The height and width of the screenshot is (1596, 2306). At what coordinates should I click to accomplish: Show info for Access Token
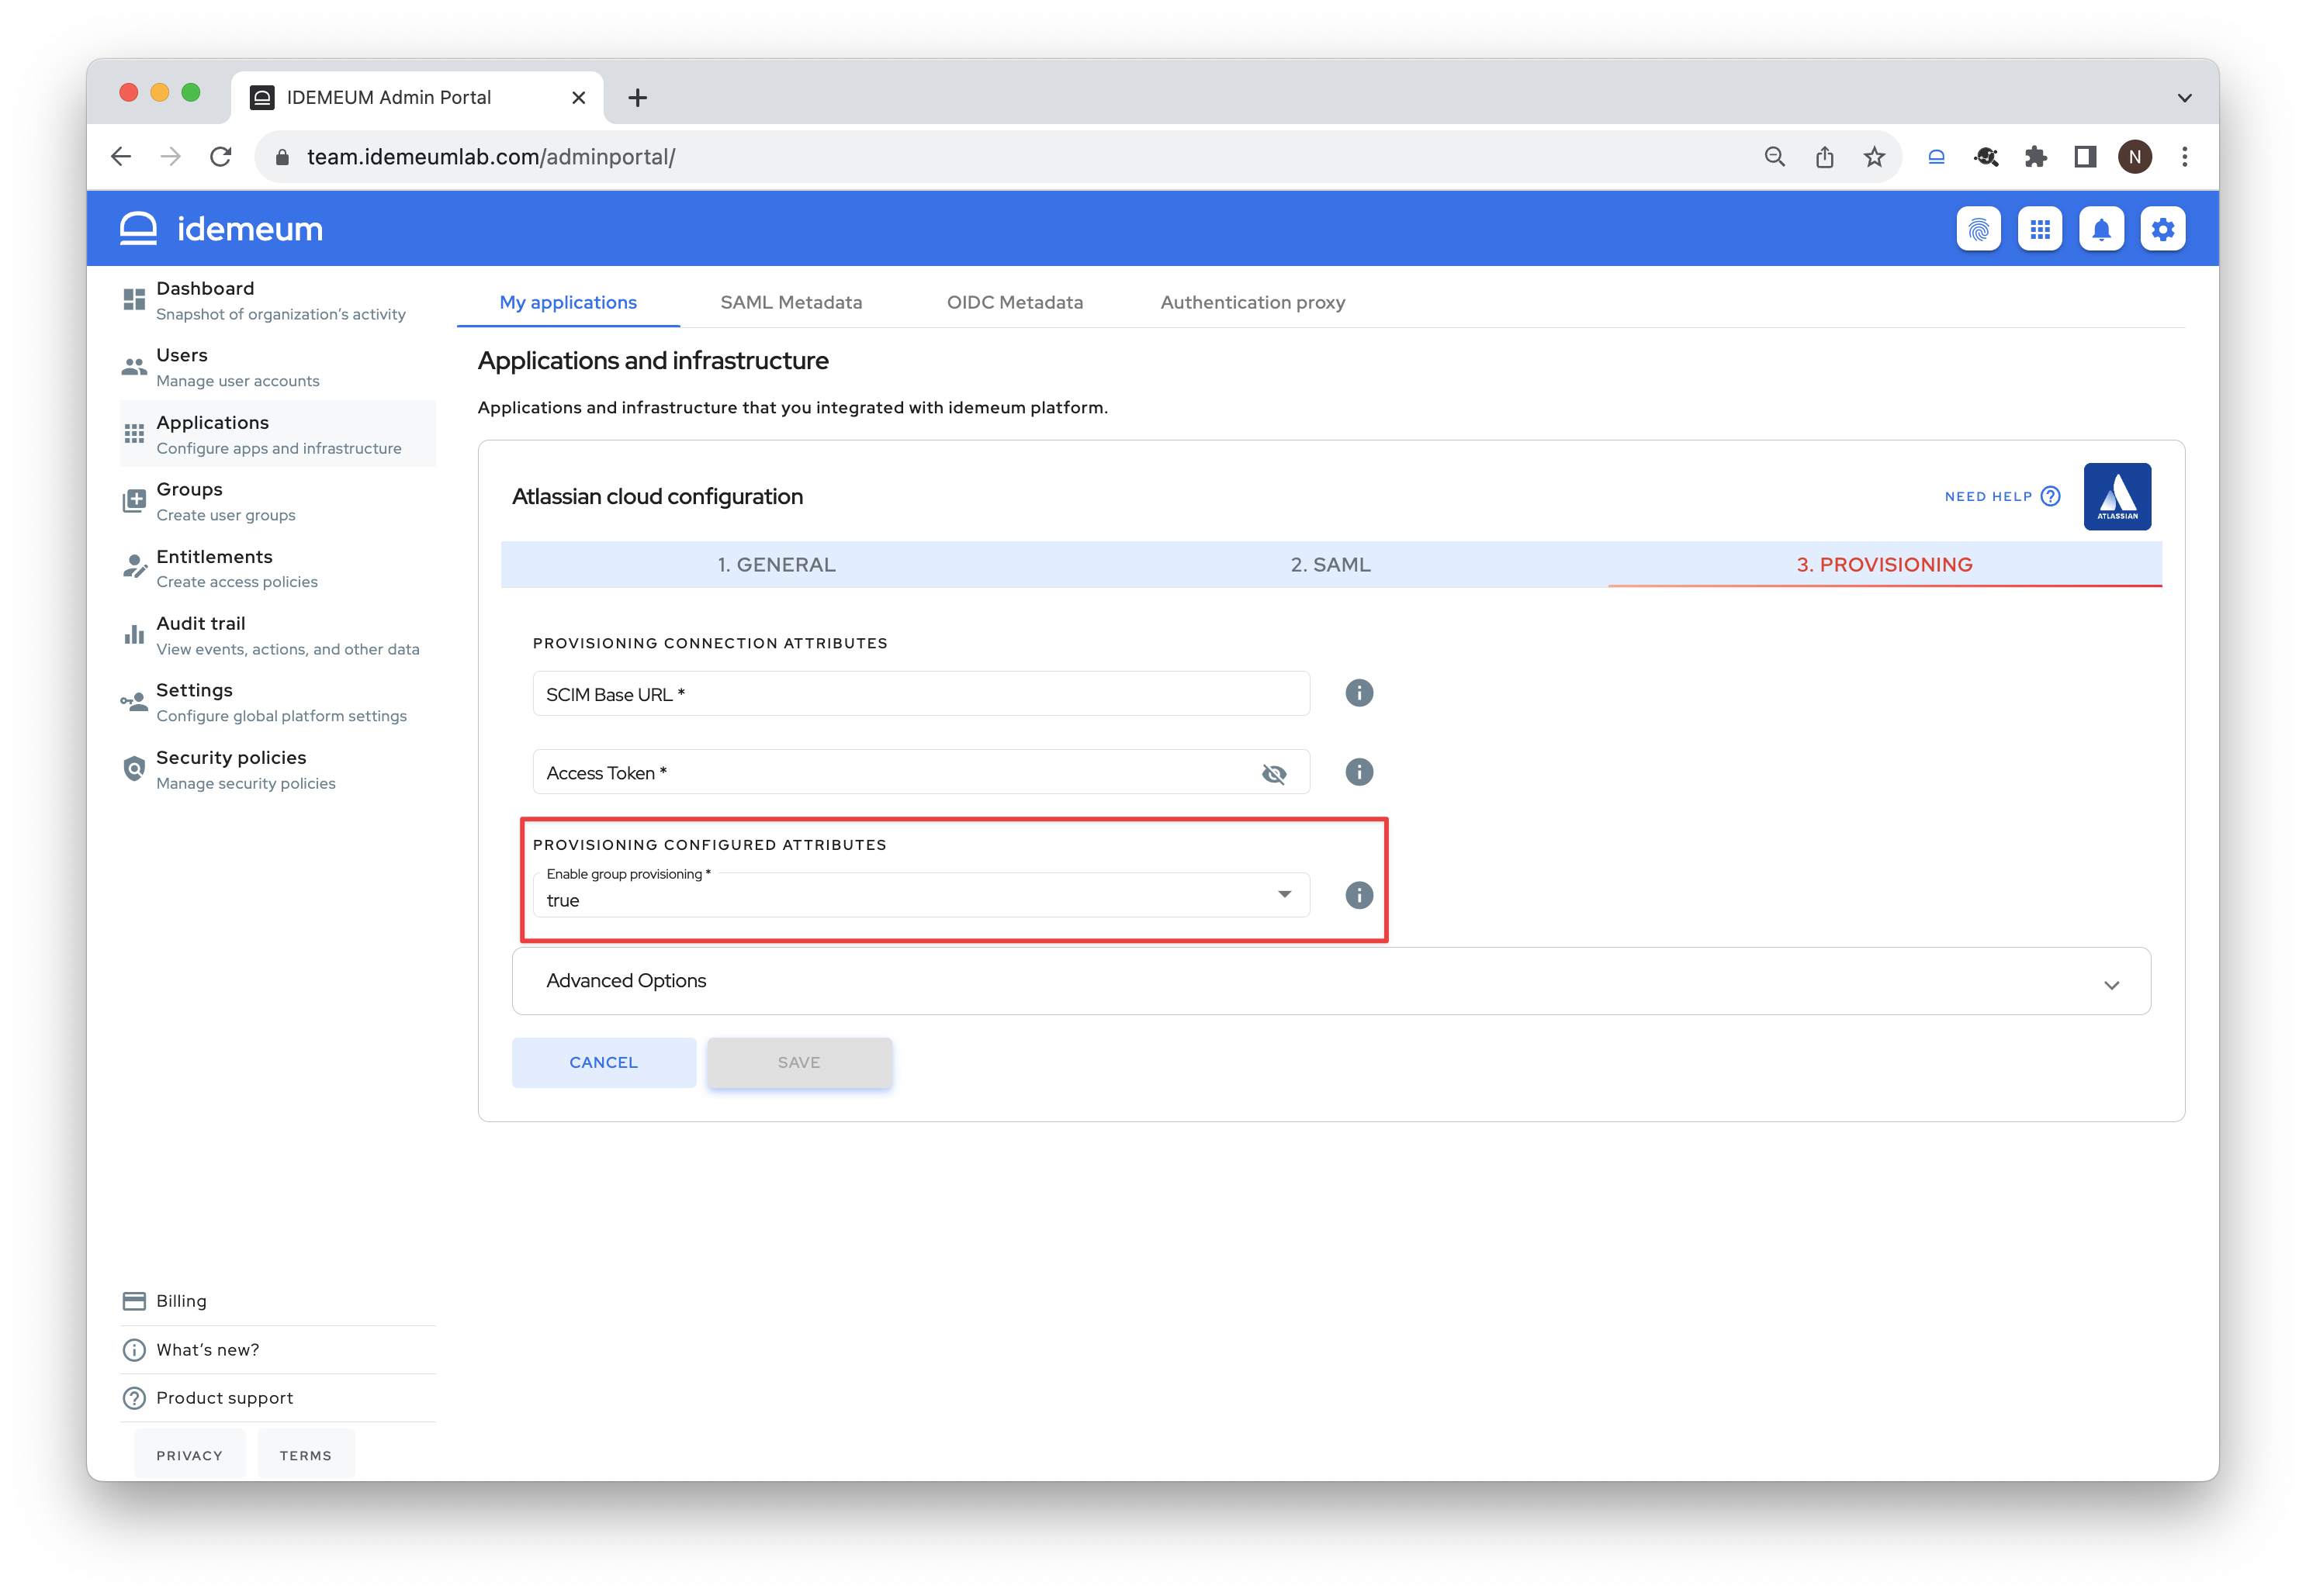pos(1359,772)
